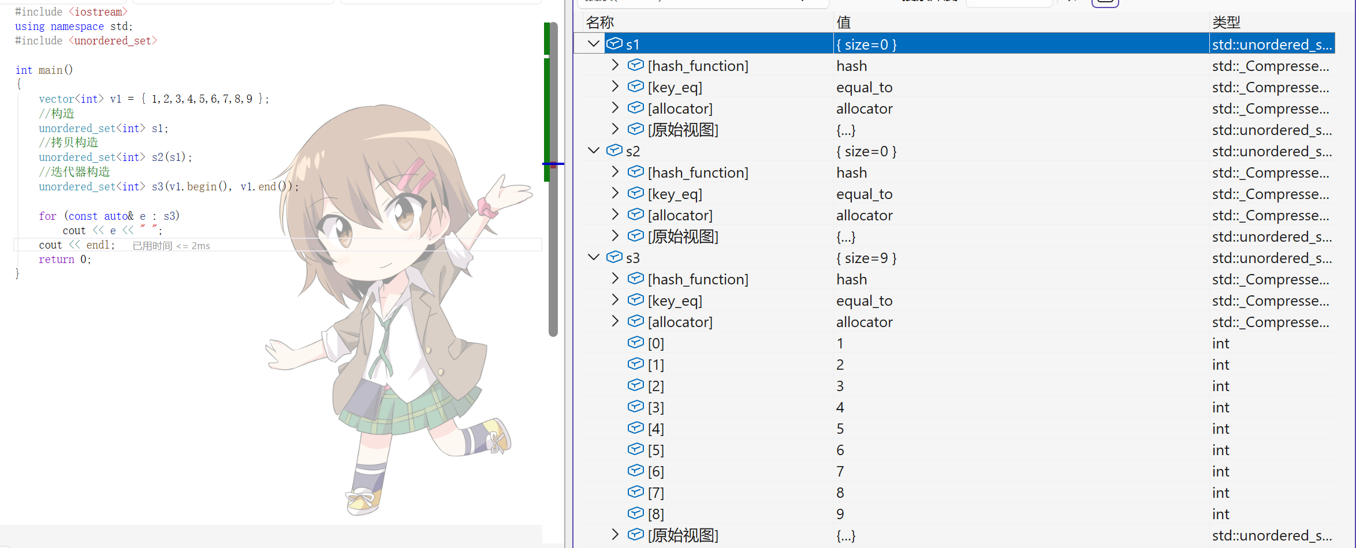Click cube icon of s3 element [1]

click(636, 364)
